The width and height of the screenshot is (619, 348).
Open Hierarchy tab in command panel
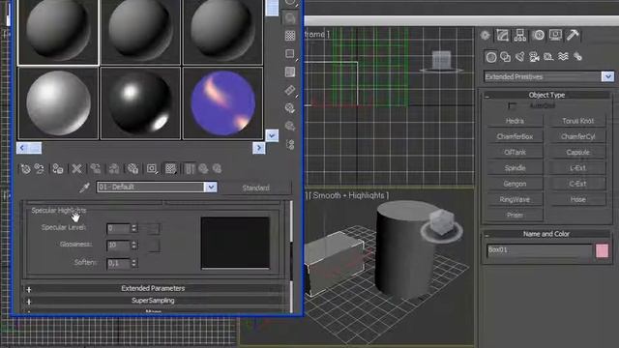[520, 36]
